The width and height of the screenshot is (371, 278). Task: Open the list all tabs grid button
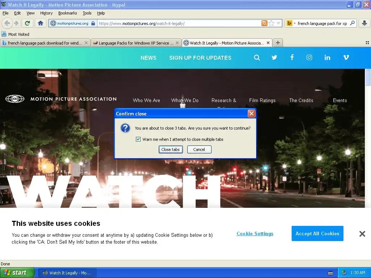pyautogui.click(x=367, y=43)
